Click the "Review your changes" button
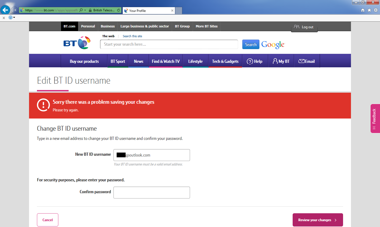380x227 pixels. coord(318,220)
